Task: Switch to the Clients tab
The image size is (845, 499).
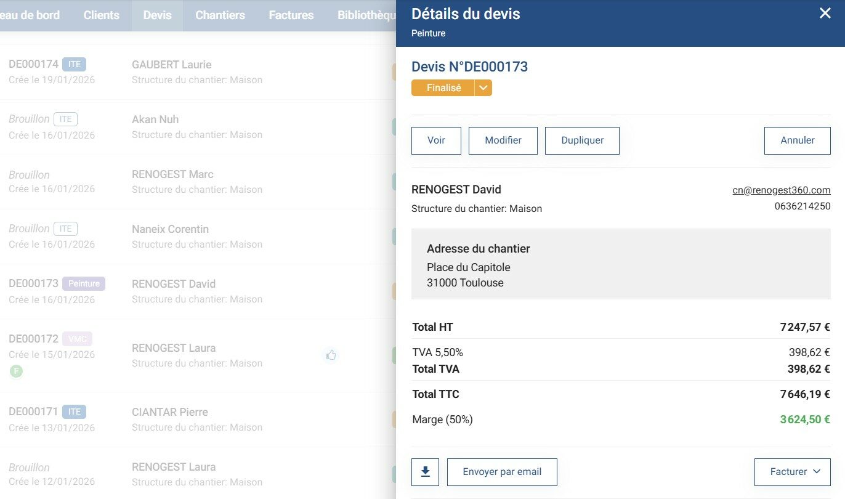Action: click(x=101, y=15)
